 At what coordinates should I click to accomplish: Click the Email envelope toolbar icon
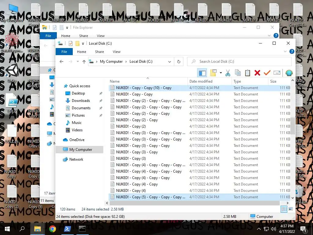[x=277, y=73]
